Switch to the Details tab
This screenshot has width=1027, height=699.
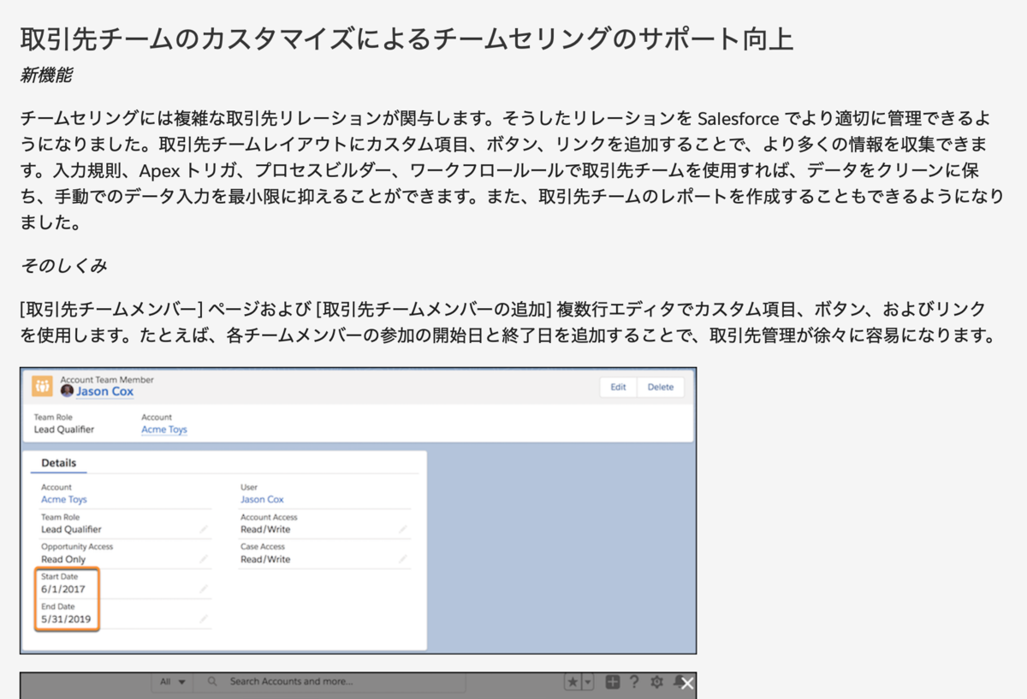point(57,463)
